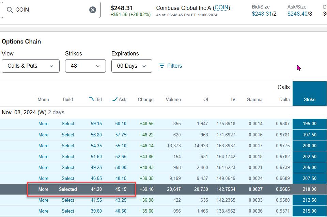
Task: Select the 197.50 strike call
Action: (68, 135)
